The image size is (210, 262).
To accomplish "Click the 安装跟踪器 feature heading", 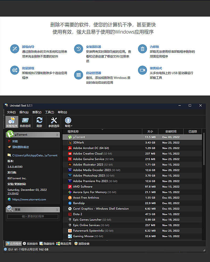I will 93,47.
